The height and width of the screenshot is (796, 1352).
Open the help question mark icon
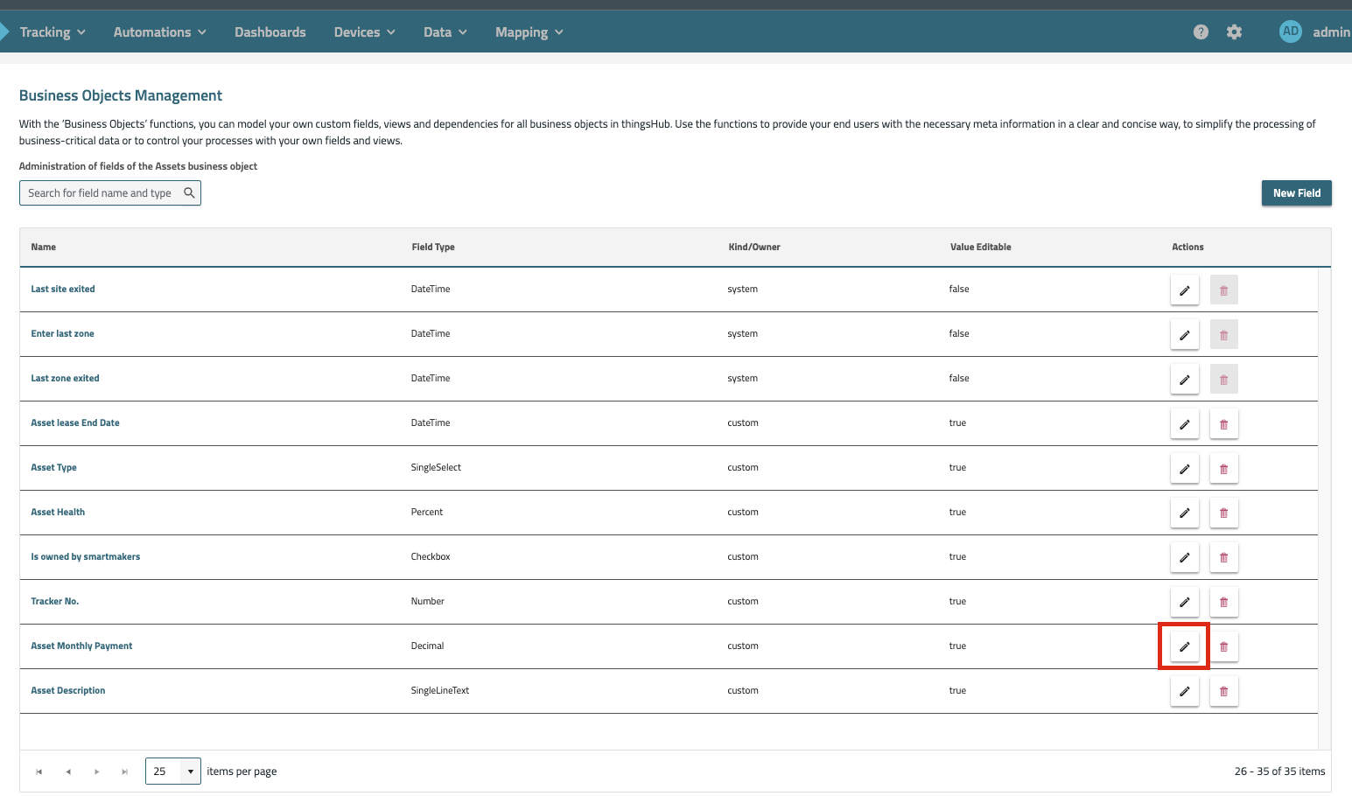pos(1201,32)
